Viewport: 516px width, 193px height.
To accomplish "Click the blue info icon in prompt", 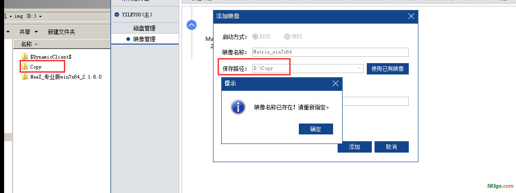I will pyautogui.click(x=238, y=107).
